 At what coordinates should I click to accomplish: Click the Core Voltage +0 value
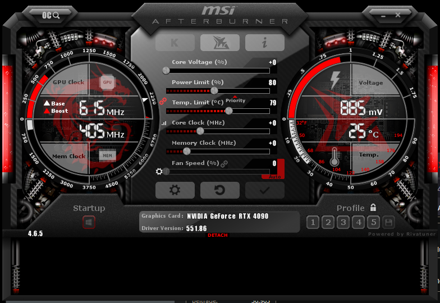pos(273,62)
